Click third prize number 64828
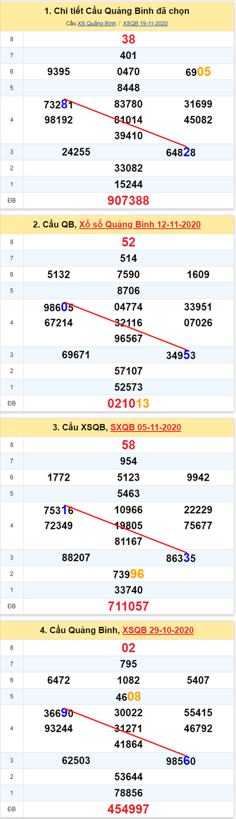The height and width of the screenshot is (819, 236). (181, 153)
